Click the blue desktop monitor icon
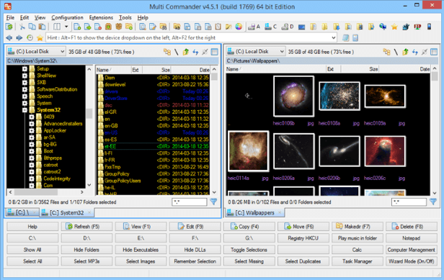The image size is (444, 280). 301,27
